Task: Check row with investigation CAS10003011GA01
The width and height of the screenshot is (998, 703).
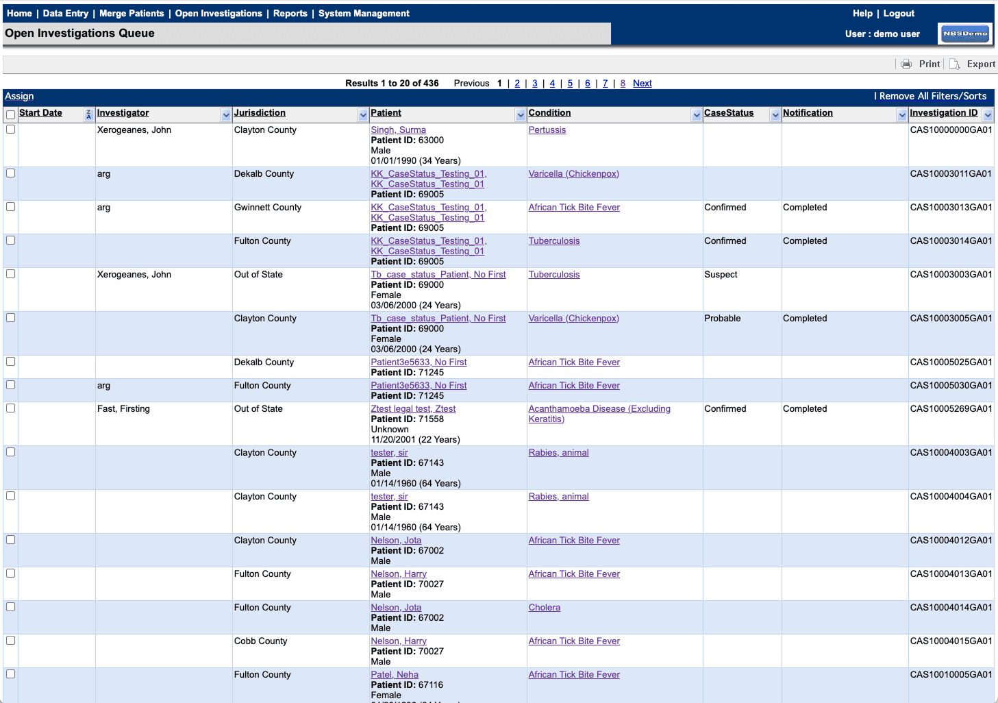Action: click(10, 173)
